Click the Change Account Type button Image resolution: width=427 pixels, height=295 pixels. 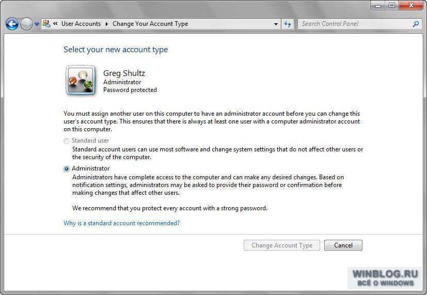[x=282, y=245]
